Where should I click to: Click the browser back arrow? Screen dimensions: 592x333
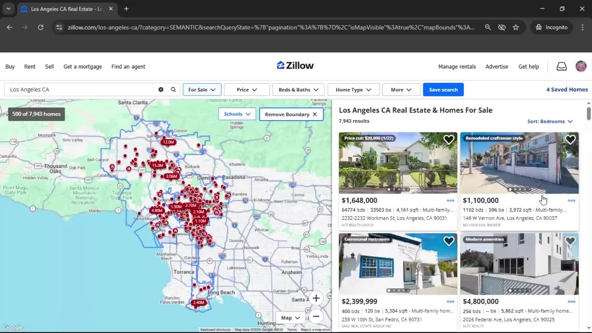click(10, 27)
